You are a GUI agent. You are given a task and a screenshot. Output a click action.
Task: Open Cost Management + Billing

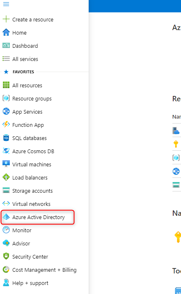(x=44, y=270)
